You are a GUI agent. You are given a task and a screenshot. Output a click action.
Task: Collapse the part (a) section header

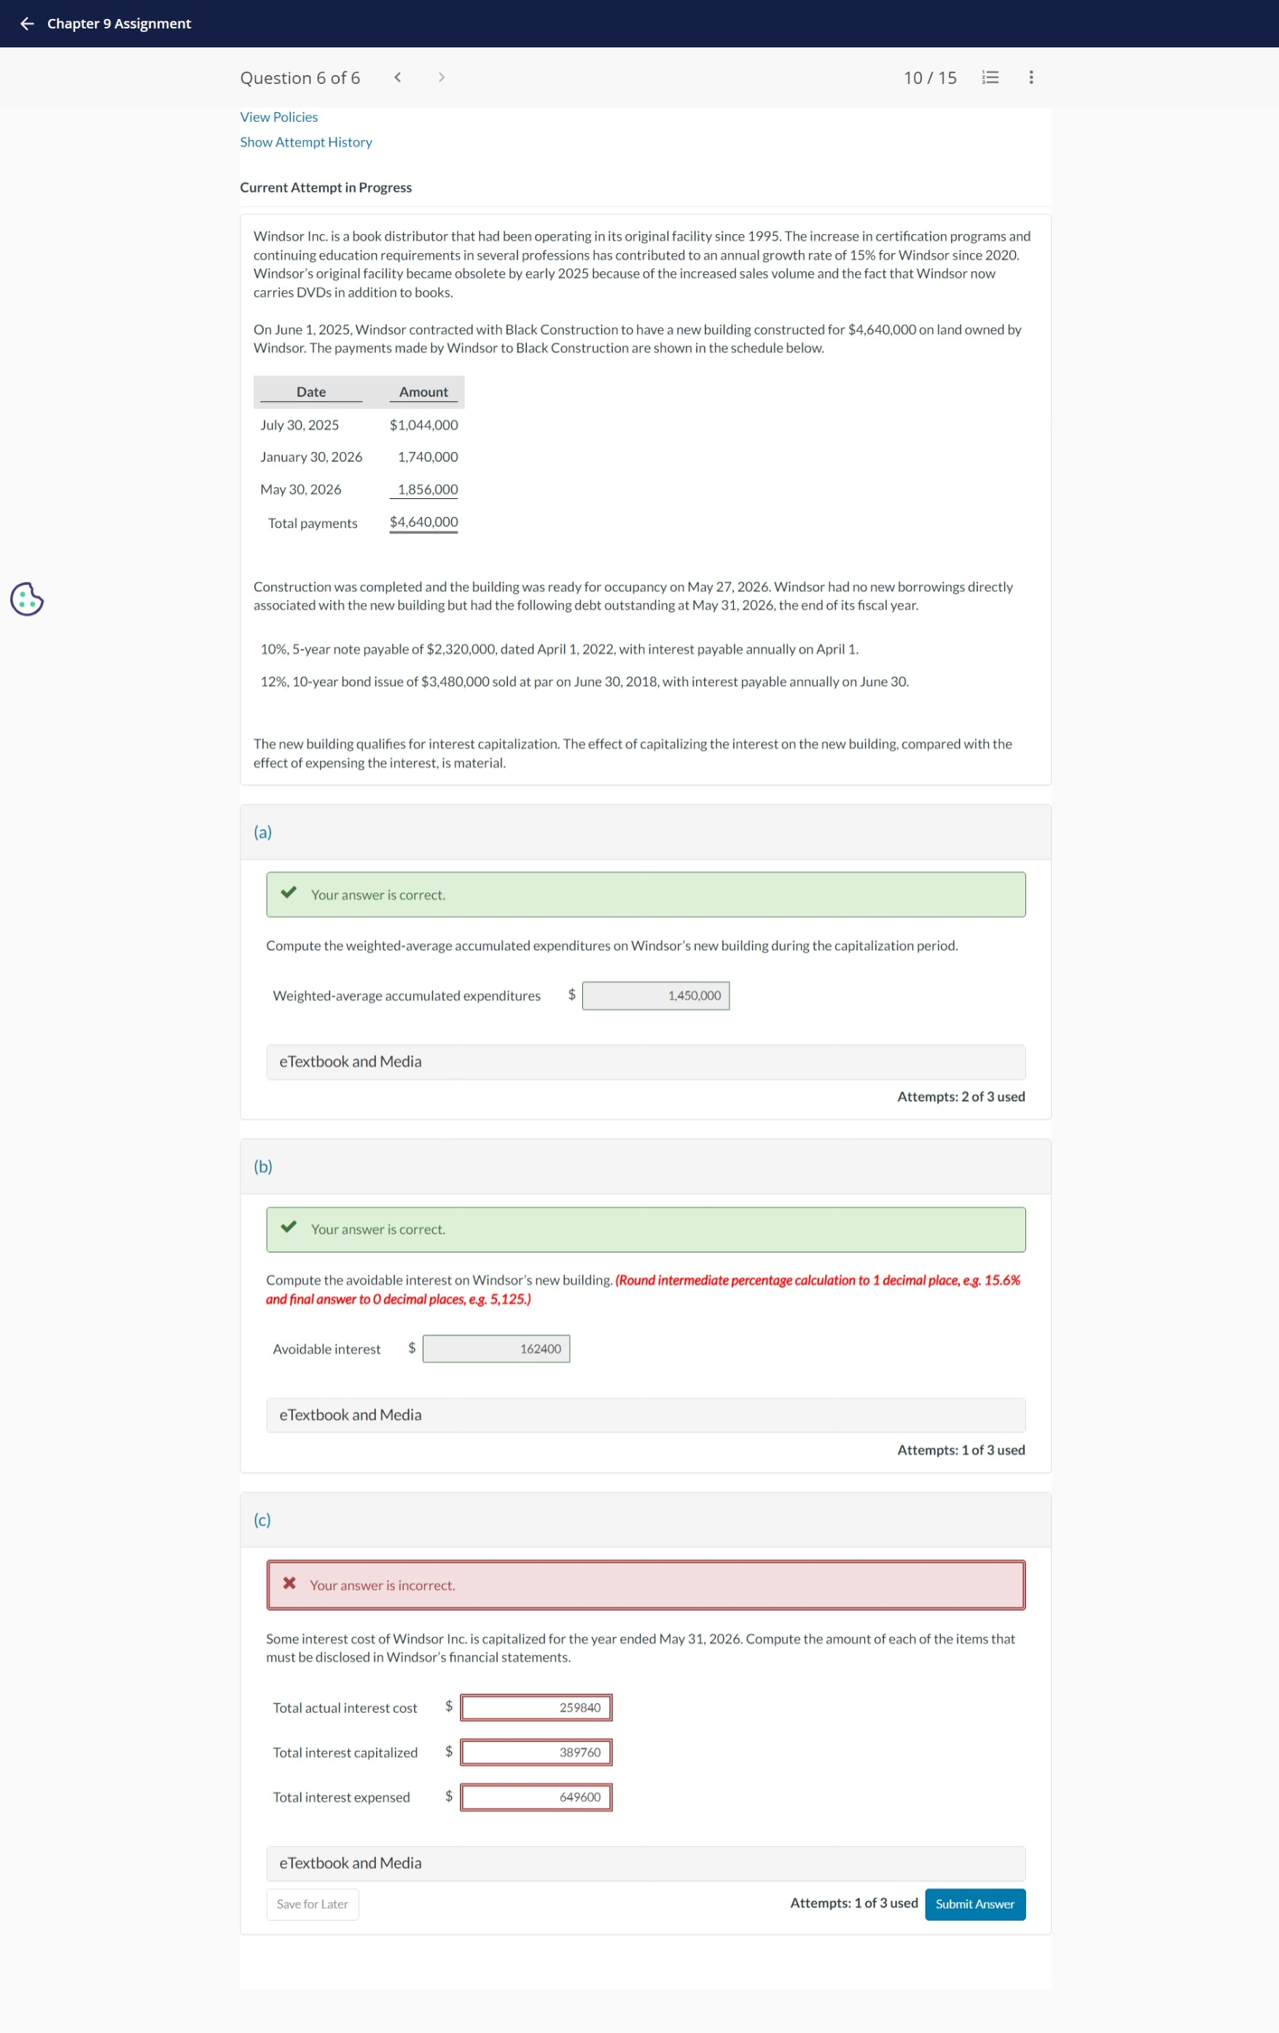pos(646,831)
